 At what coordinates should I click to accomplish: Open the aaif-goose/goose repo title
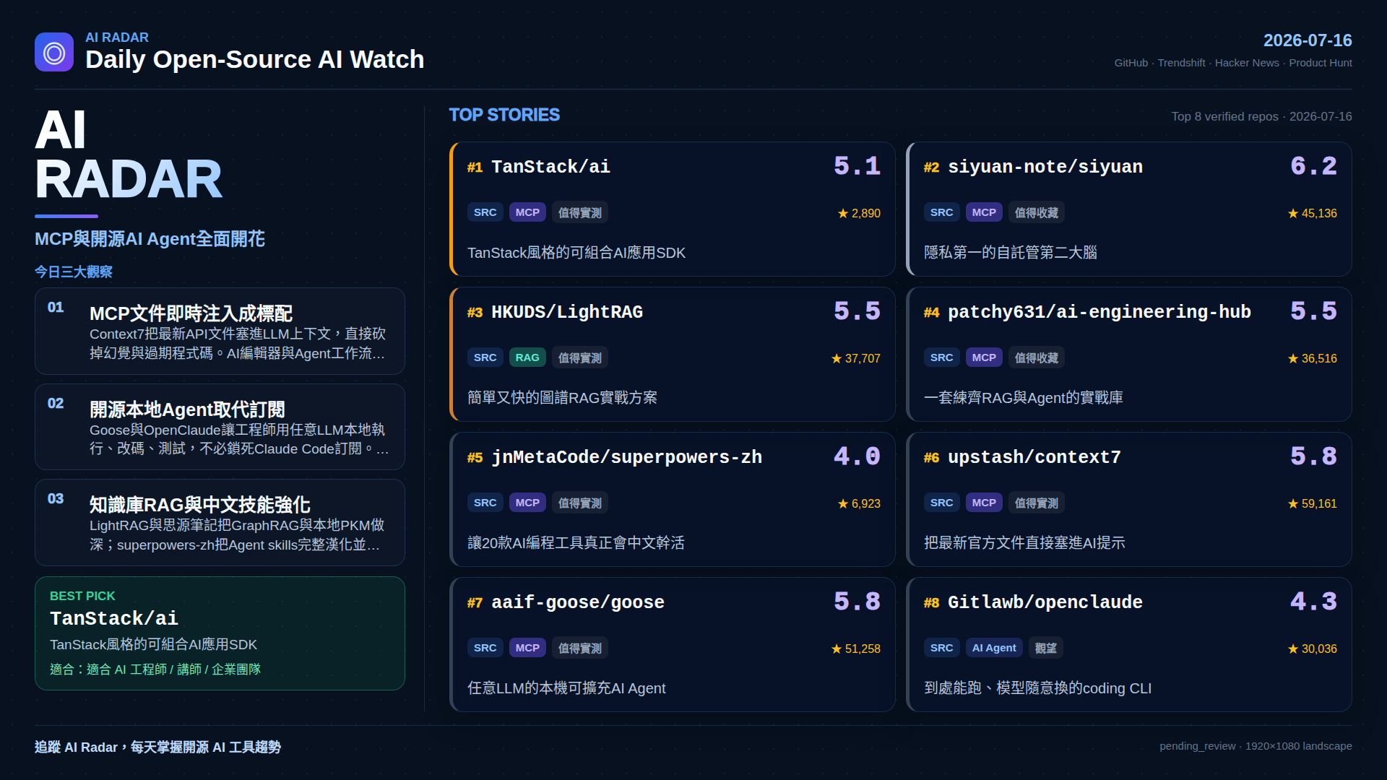point(577,602)
